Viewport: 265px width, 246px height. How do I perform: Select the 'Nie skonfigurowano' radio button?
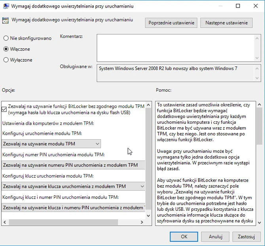[x=6, y=38]
